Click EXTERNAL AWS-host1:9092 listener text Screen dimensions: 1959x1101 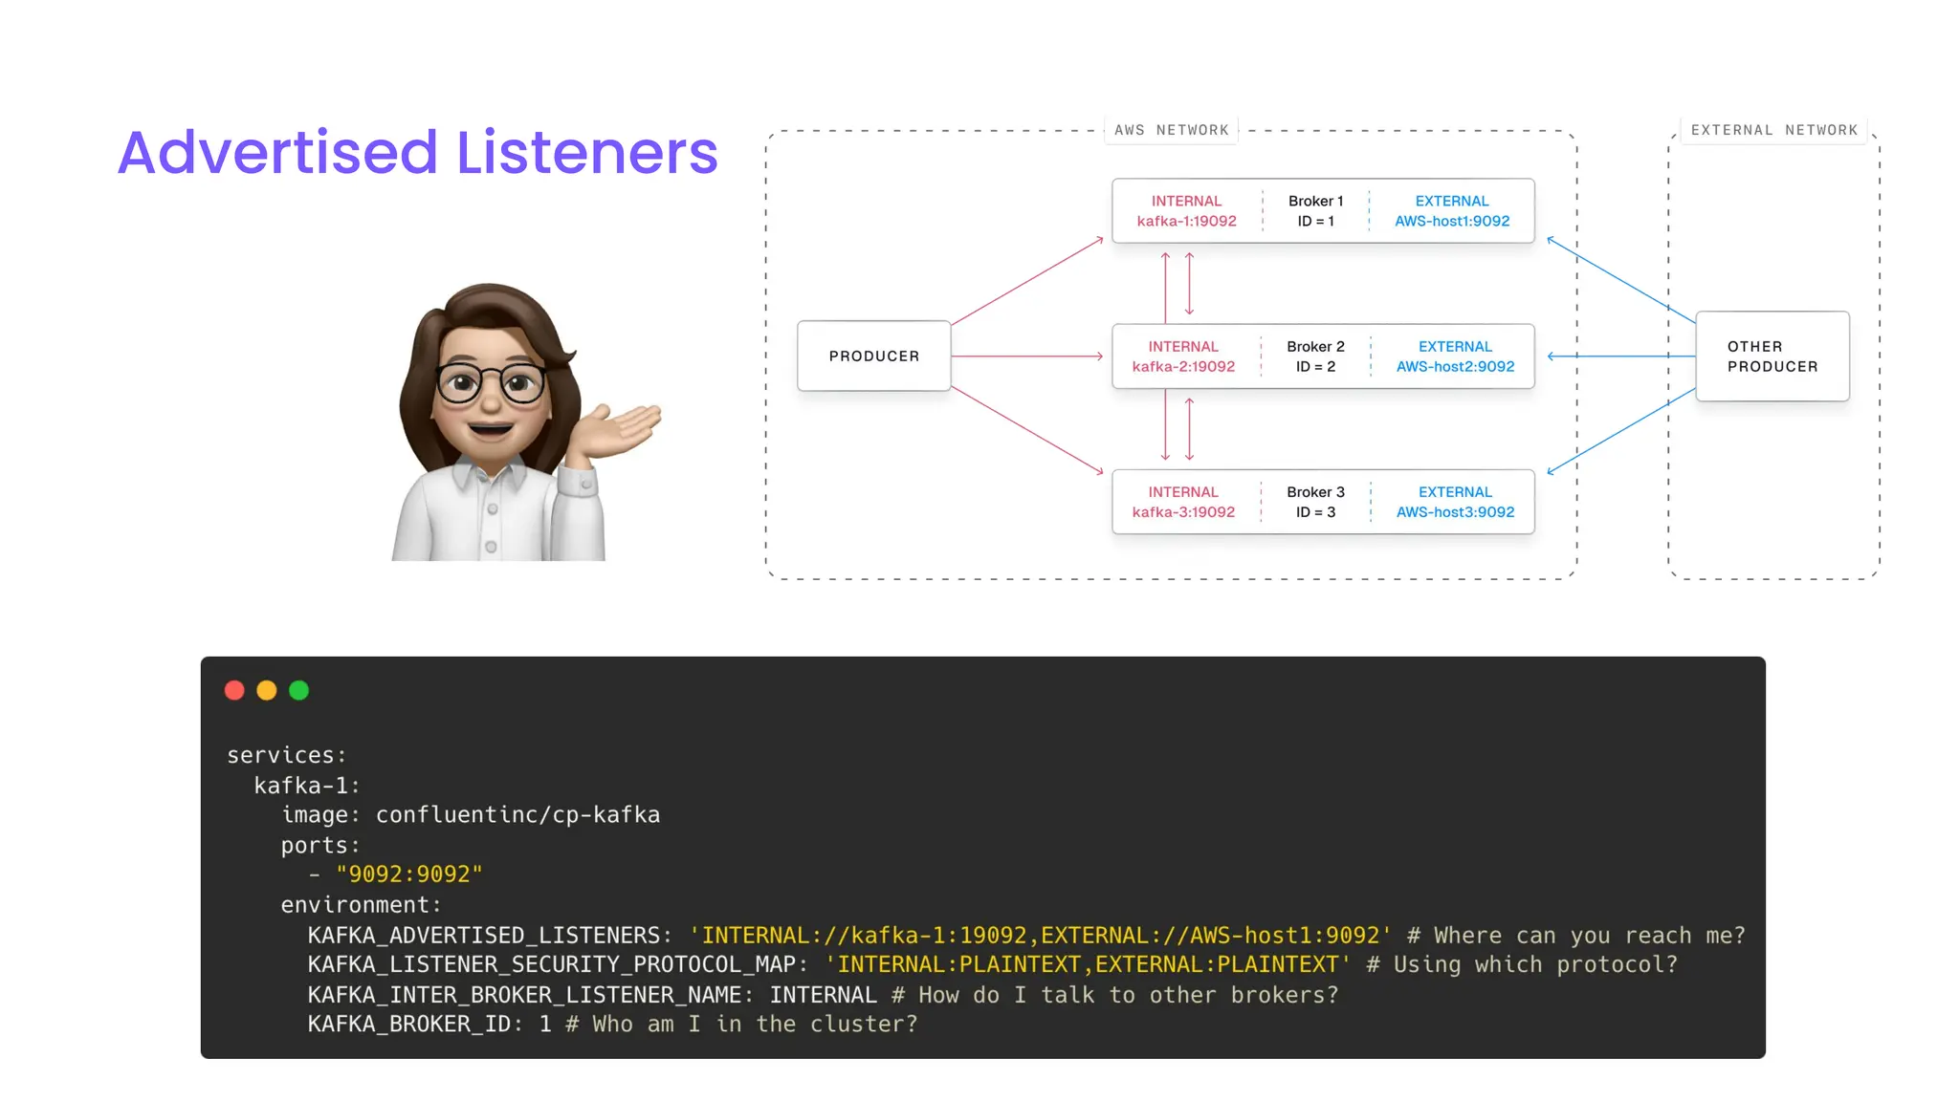(x=1451, y=211)
